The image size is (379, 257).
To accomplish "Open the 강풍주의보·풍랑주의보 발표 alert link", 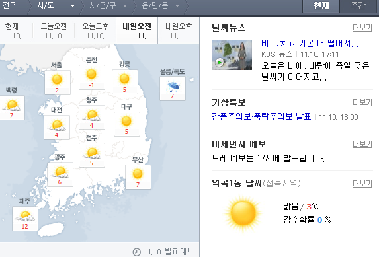I will point(261,116).
